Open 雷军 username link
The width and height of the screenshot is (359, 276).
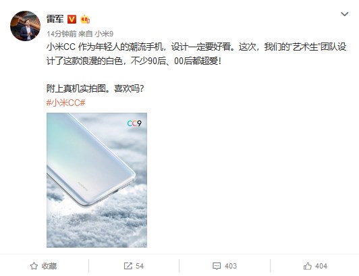point(55,19)
